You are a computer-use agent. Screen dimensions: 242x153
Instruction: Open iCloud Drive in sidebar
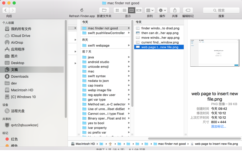pos(32,36)
